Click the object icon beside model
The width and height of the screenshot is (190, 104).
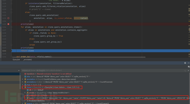(x=28, y=93)
